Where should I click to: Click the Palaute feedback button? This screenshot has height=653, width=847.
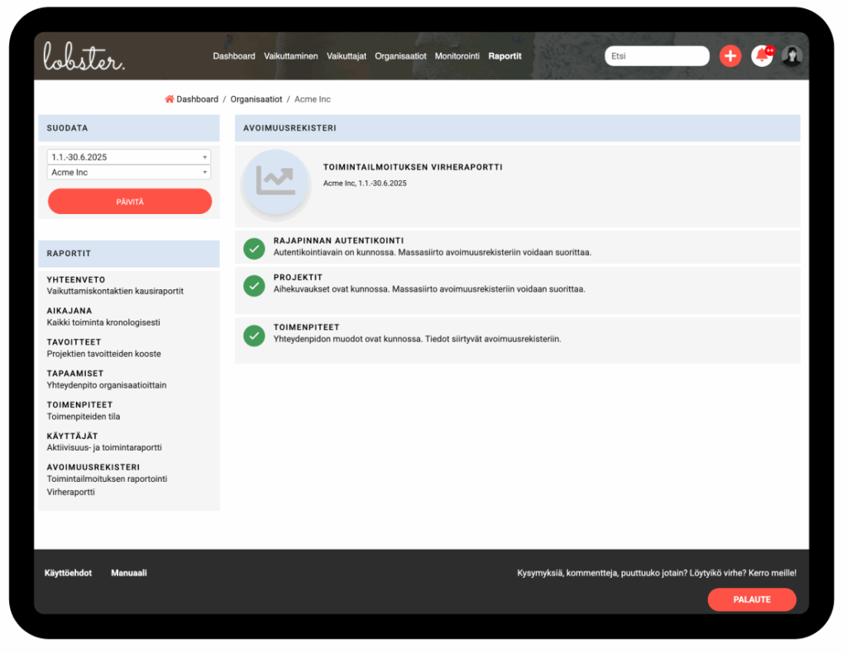[751, 599]
